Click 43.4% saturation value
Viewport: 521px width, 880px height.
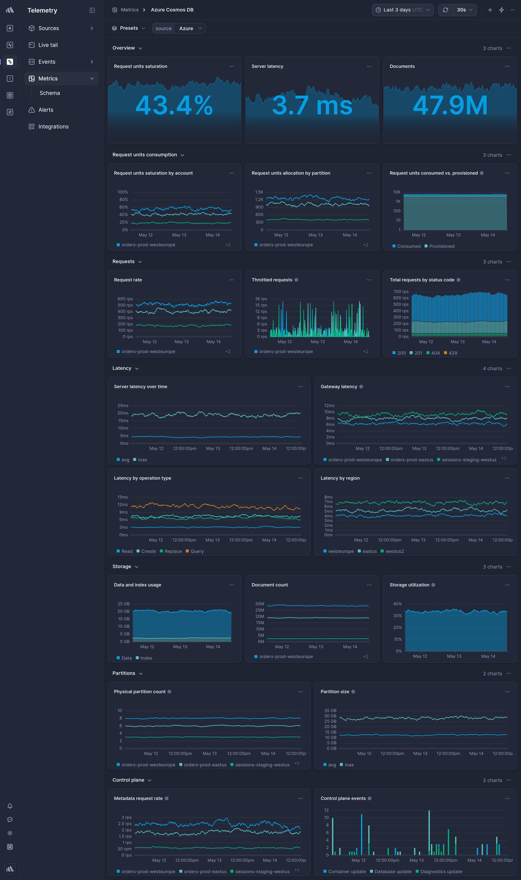pyautogui.click(x=174, y=106)
